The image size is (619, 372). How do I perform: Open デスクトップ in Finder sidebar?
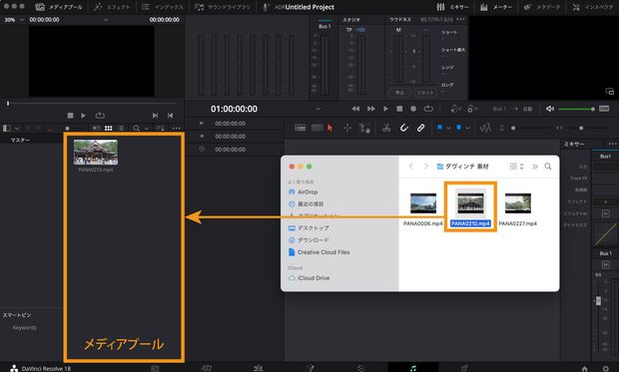pyautogui.click(x=309, y=228)
